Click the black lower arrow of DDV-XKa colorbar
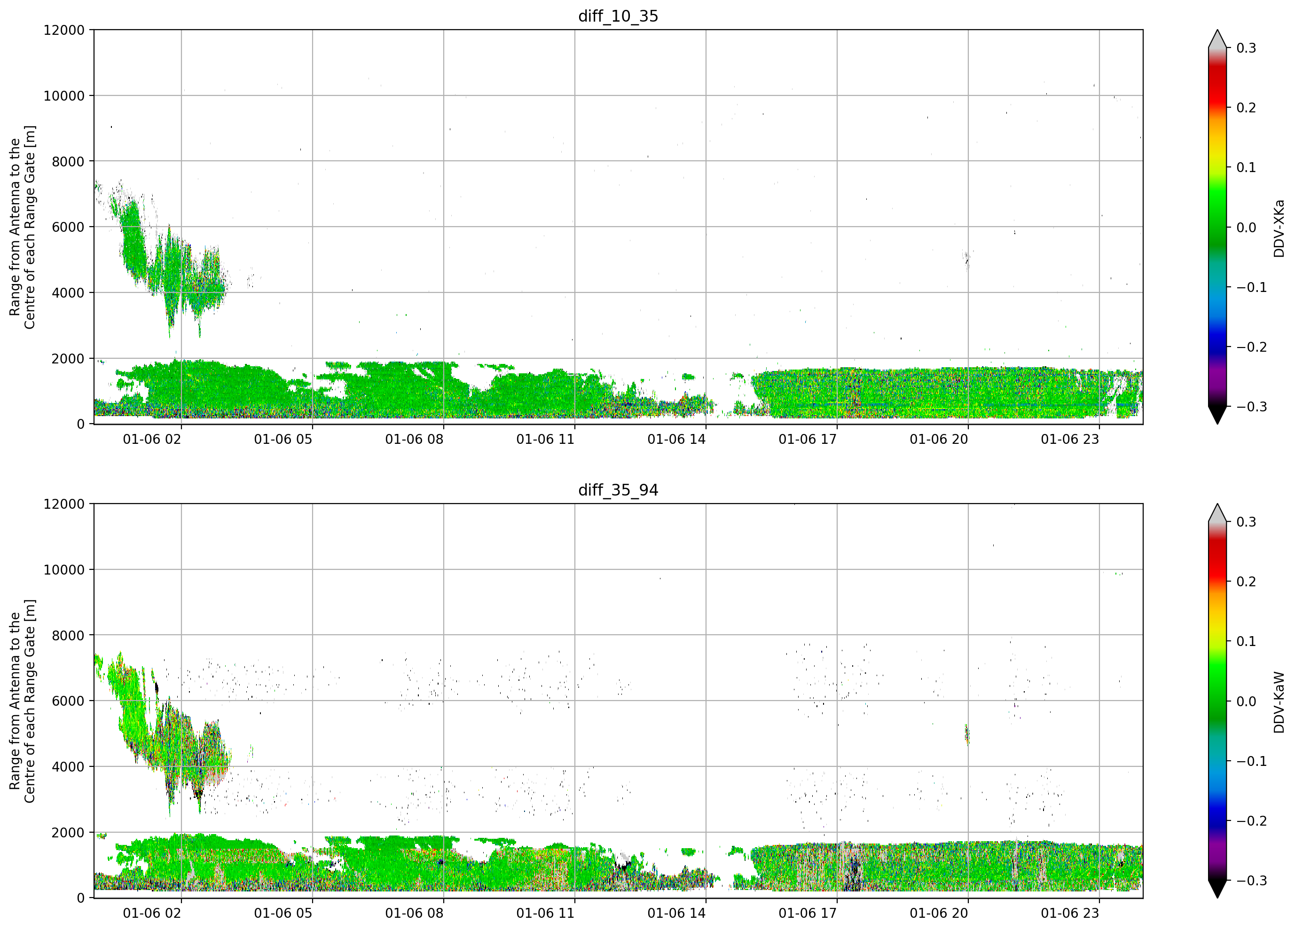The width and height of the screenshot is (1295, 930). (x=1217, y=415)
